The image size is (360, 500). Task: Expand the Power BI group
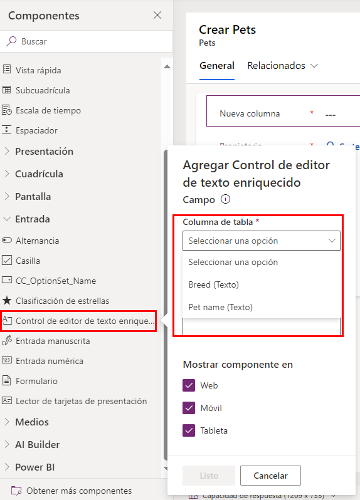[7, 467]
